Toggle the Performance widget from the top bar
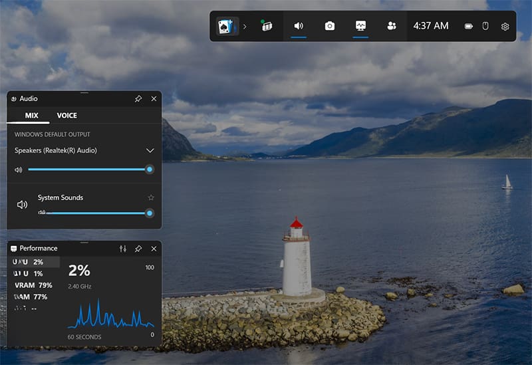Screen dimensions: 532x365 coord(360,26)
